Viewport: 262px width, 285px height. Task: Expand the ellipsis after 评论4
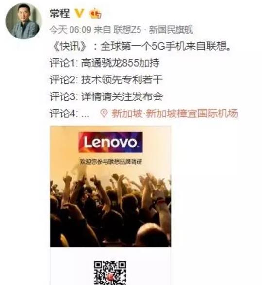[x=86, y=115]
